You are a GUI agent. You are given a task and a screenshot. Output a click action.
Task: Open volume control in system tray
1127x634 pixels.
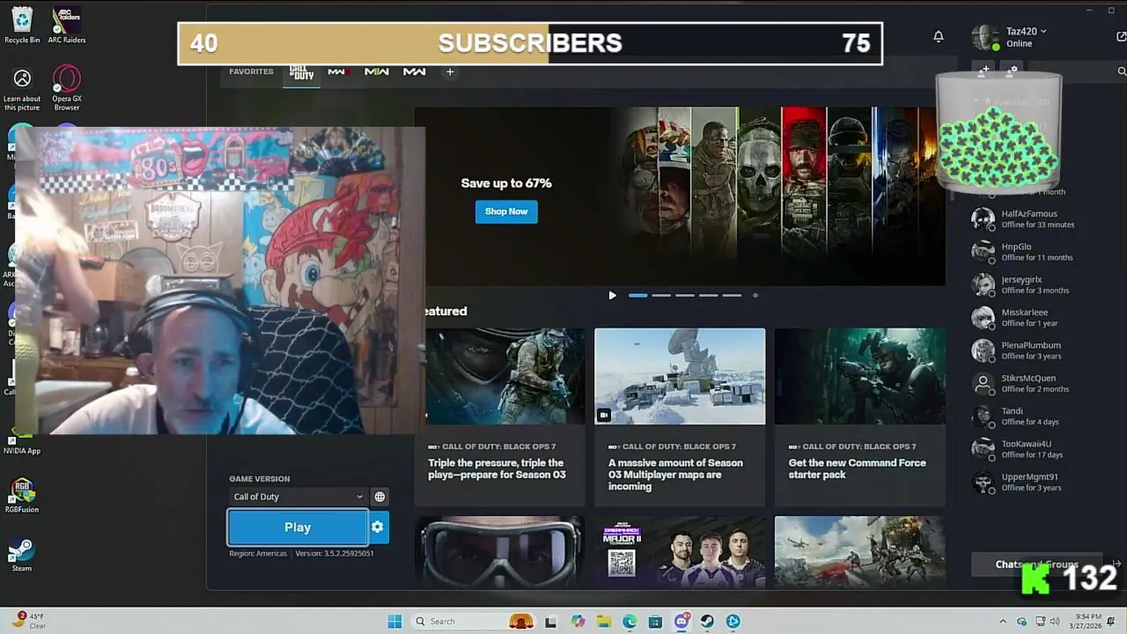(x=1055, y=622)
